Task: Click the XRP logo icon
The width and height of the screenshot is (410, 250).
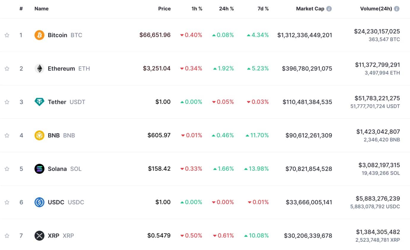Action: [39, 236]
